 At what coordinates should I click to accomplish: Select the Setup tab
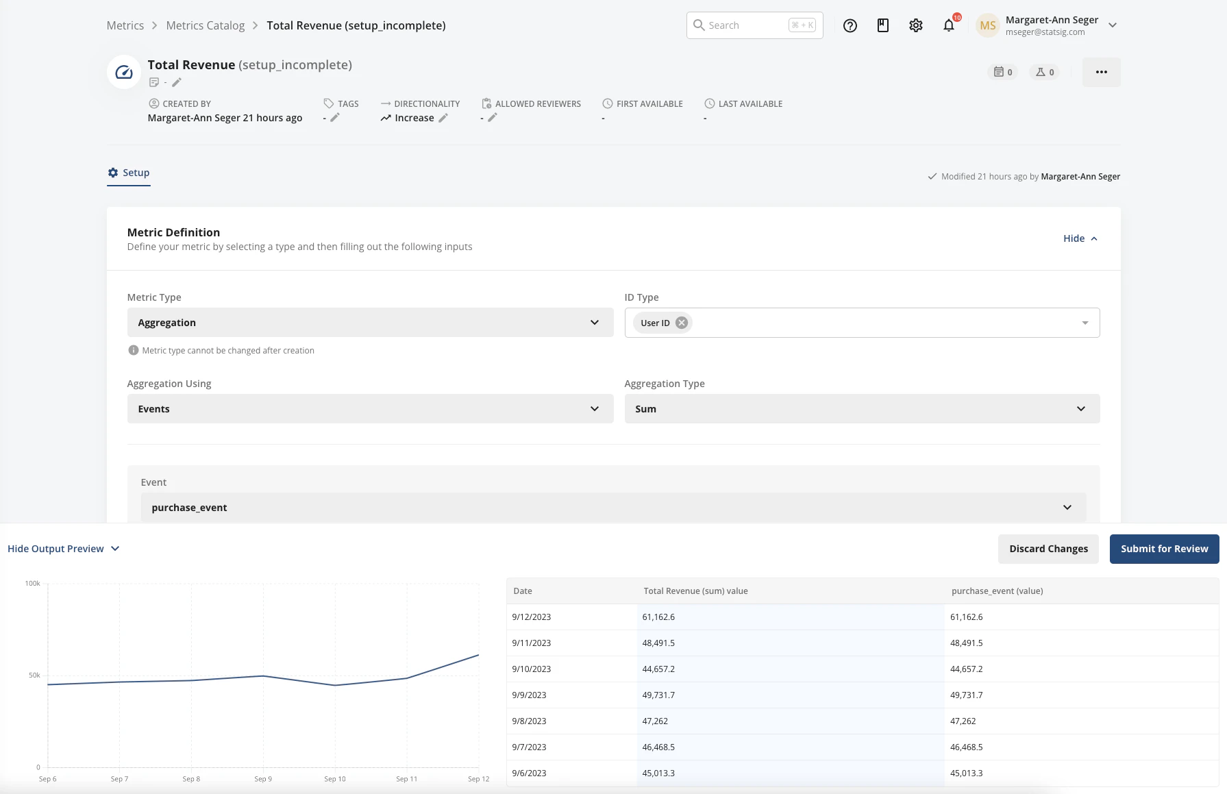(x=128, y=173)
